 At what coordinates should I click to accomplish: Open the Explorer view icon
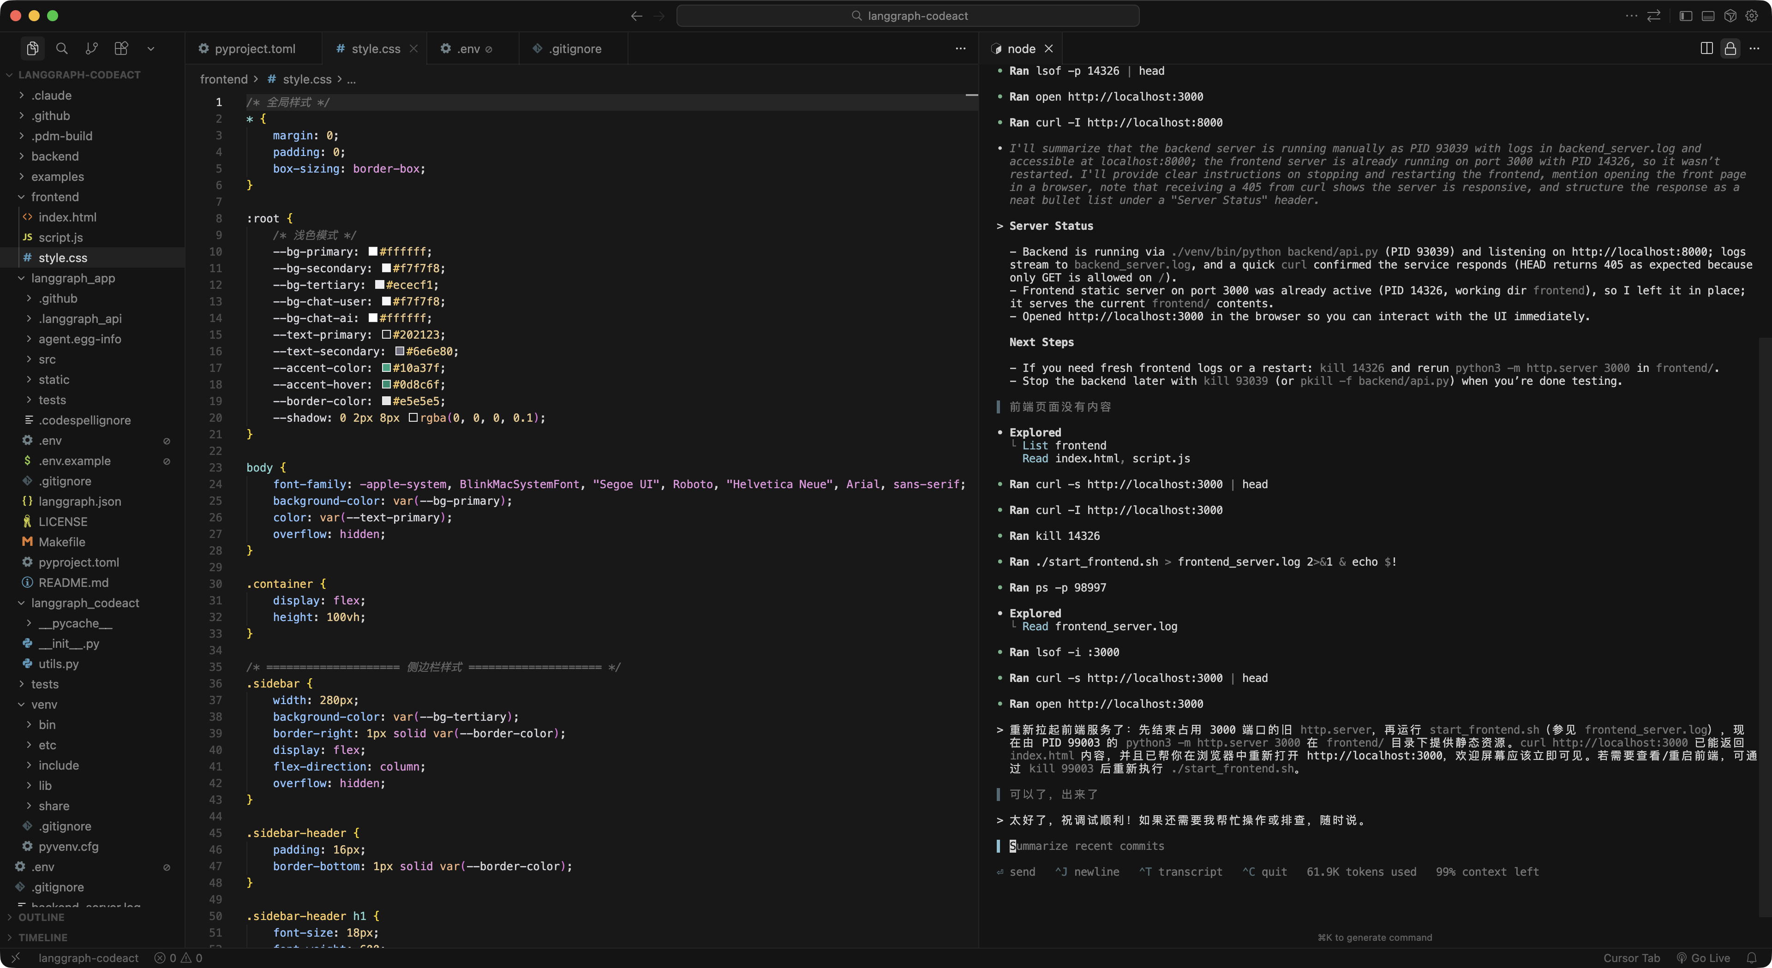pos(32,48)
